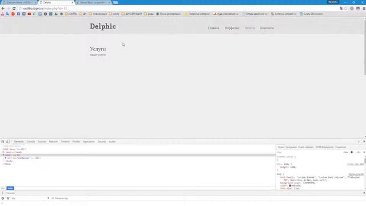Switch to the Security DevTools tab
This screenshot has height=206, width=366.
(x=102, y=141)
